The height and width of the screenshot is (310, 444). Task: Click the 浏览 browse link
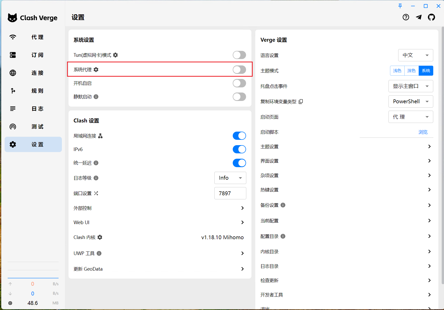423,132
